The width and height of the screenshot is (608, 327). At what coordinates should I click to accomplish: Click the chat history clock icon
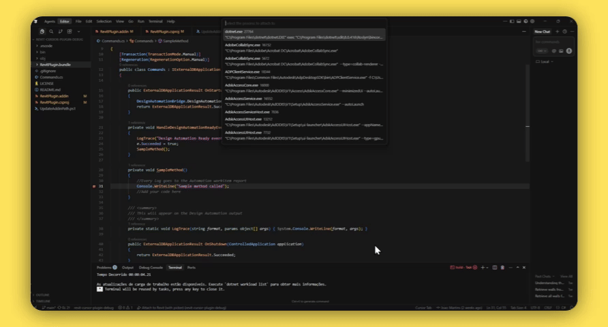pyautogui.click(x=564, y=31)
